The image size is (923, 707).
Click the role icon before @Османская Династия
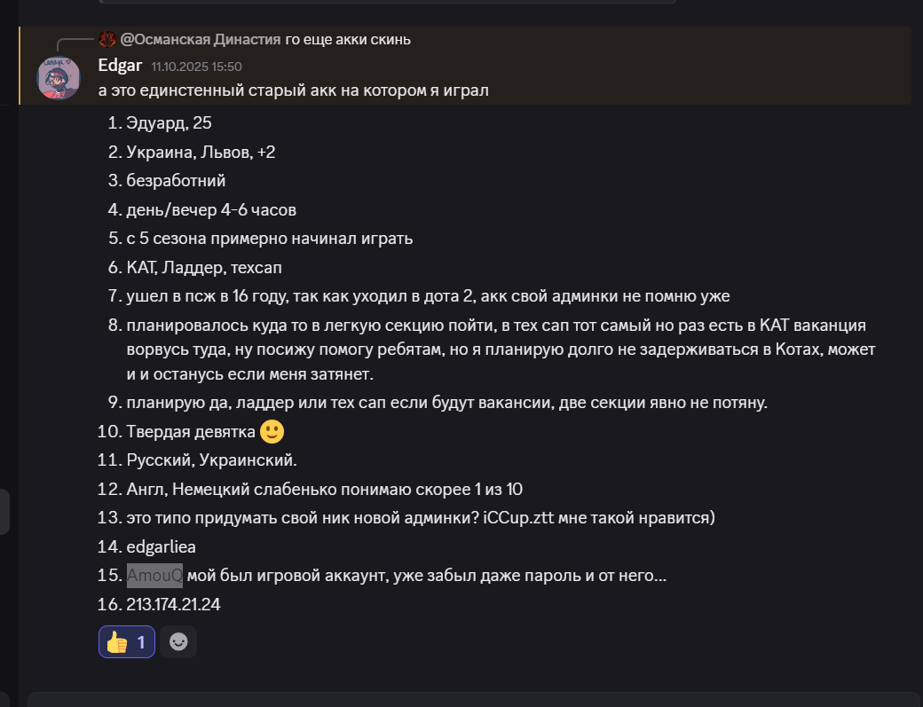coord(107,39)
